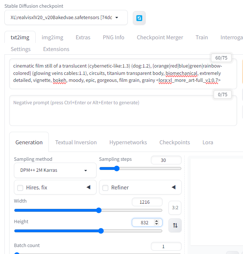Open the Interrogate tab
This screenshot has height=254, width=243.
point(232,37)
